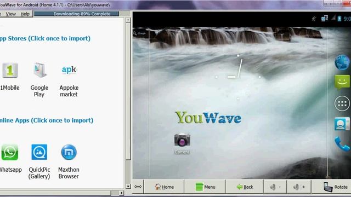Import the Appoke market store

69,70
